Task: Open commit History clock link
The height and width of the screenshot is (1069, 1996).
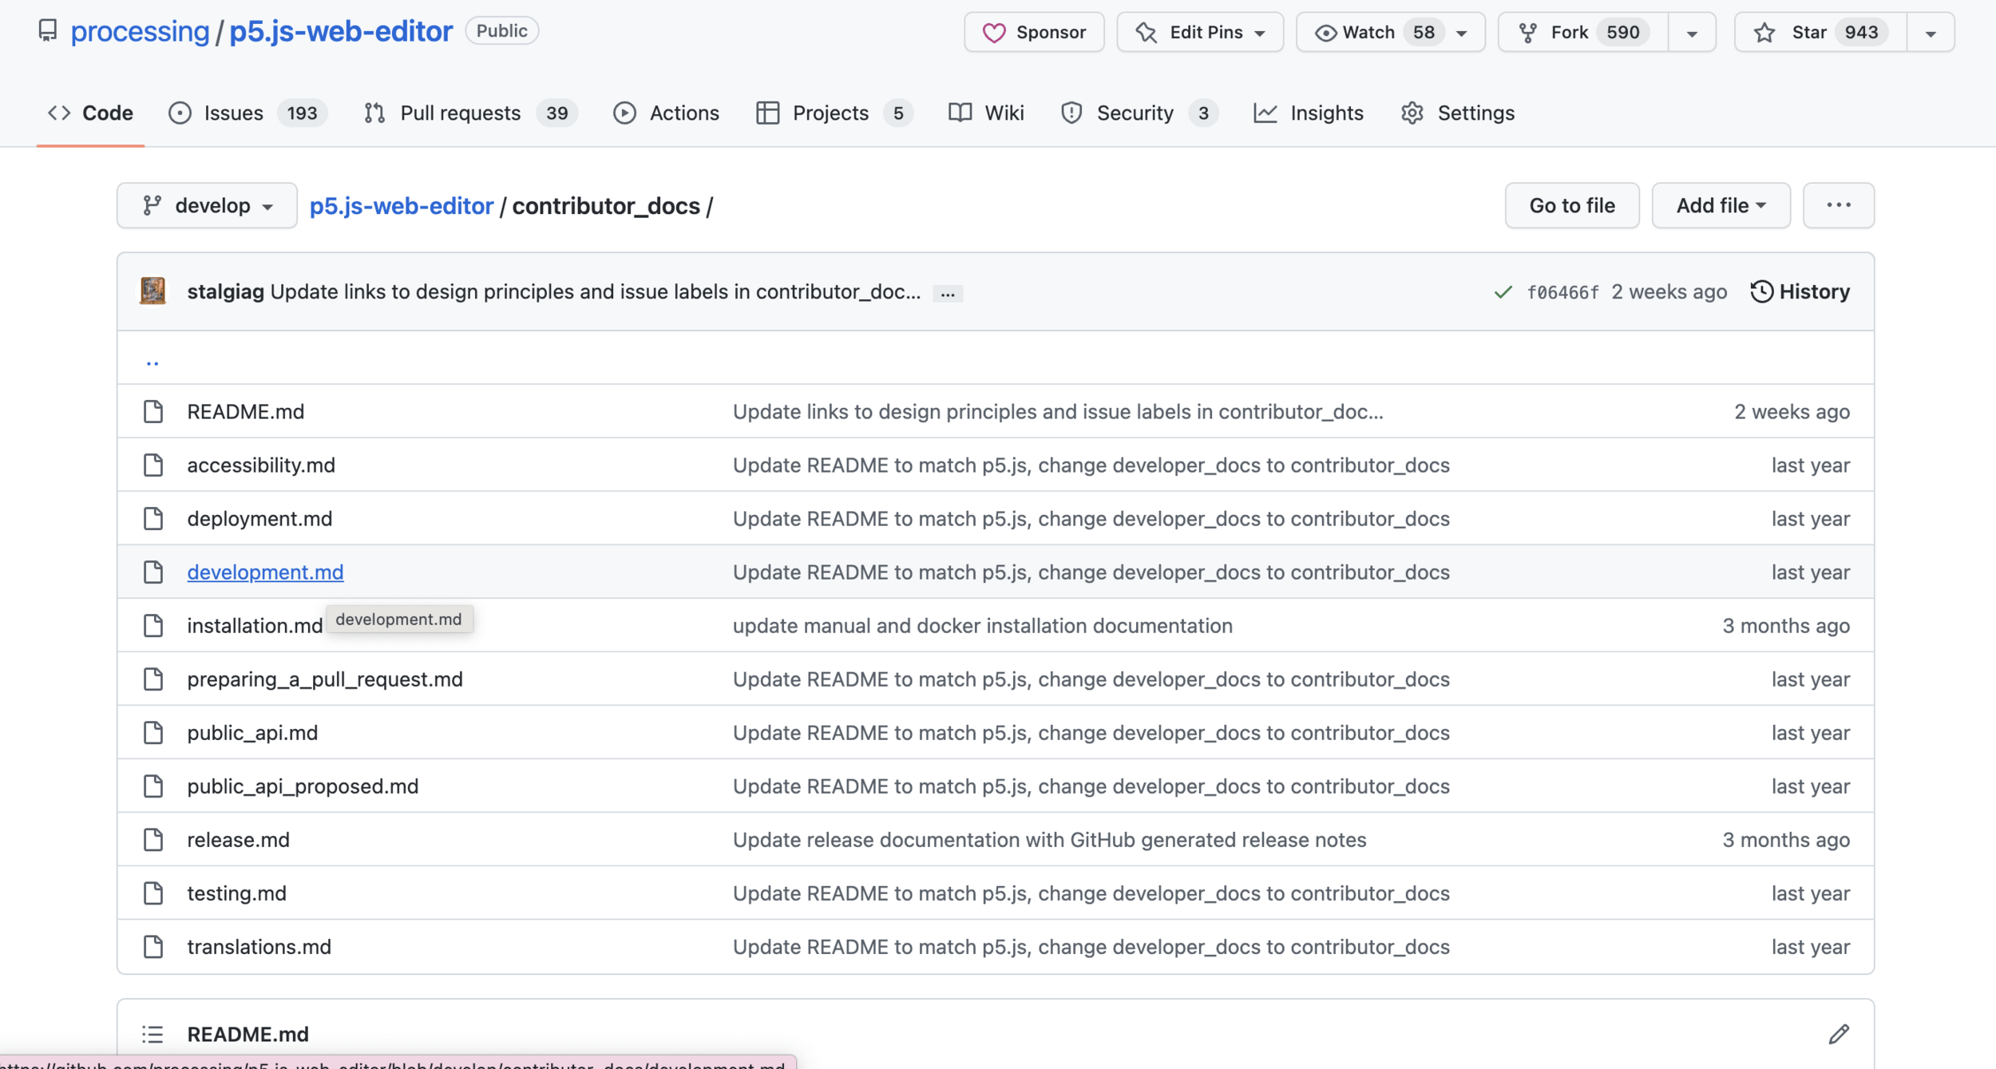Action: (1800, 291)
